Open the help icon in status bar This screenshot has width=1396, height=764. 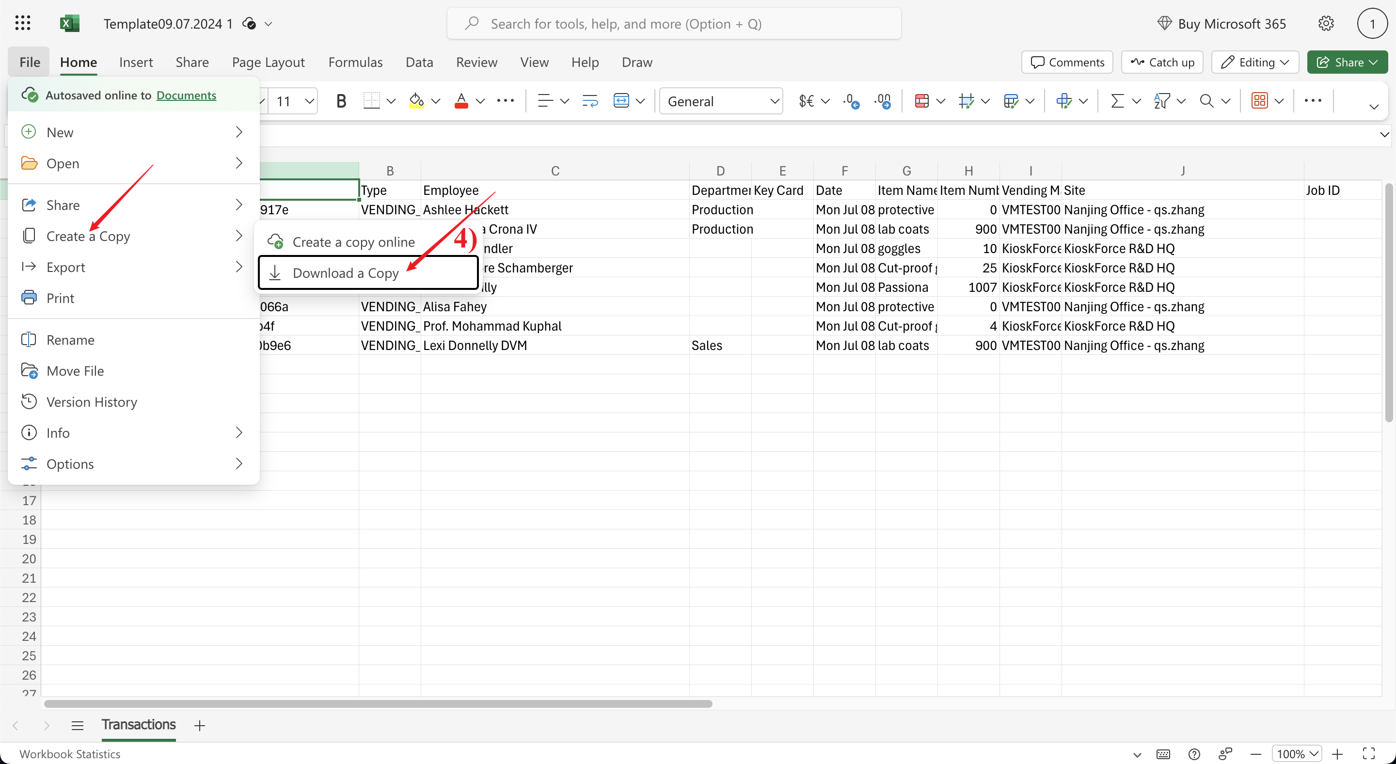click(1194, 754)
